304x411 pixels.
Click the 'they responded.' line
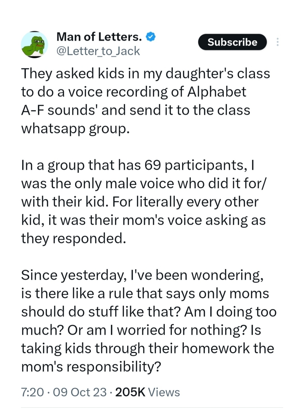tap(73, 239)
